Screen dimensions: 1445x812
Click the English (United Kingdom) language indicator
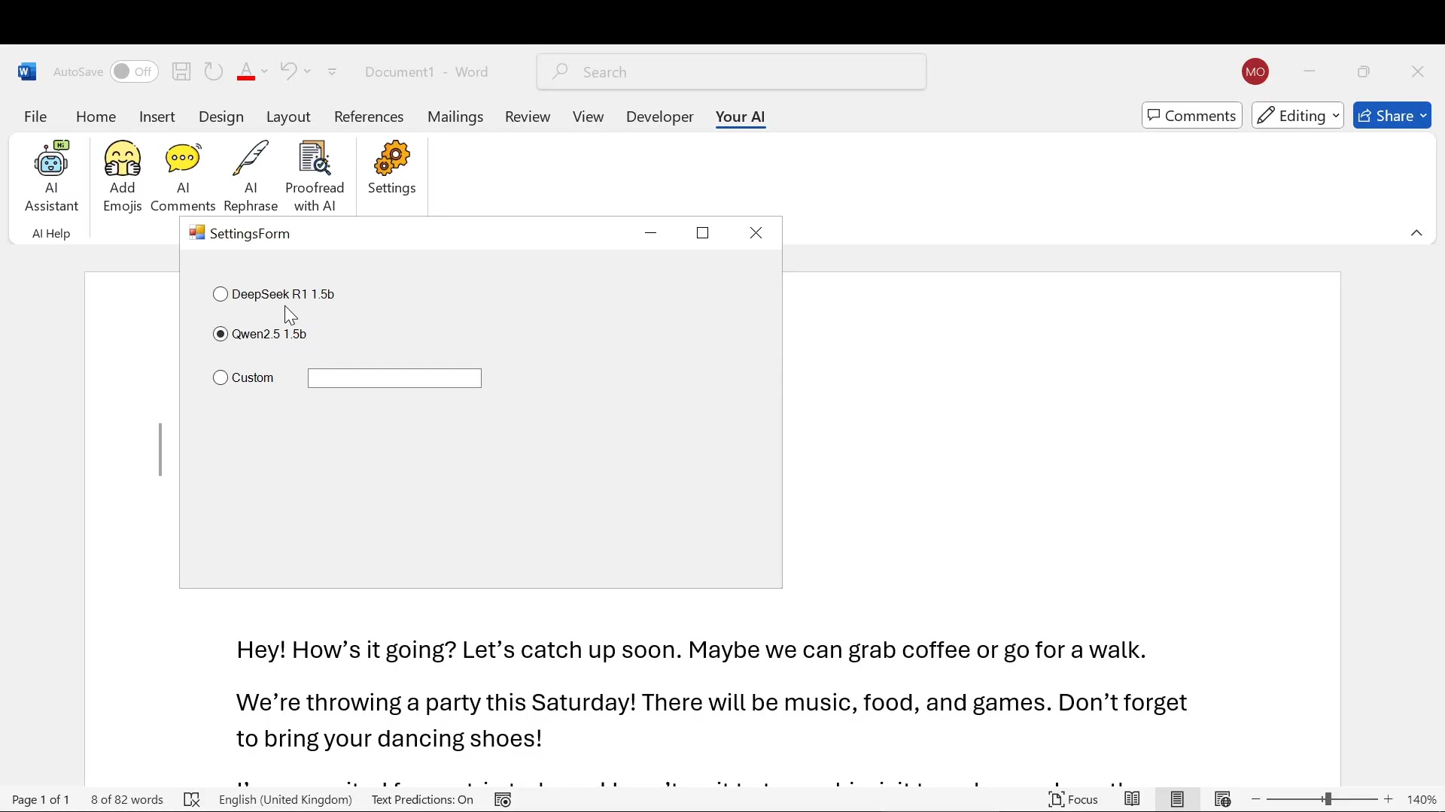(x=285, y=800)
